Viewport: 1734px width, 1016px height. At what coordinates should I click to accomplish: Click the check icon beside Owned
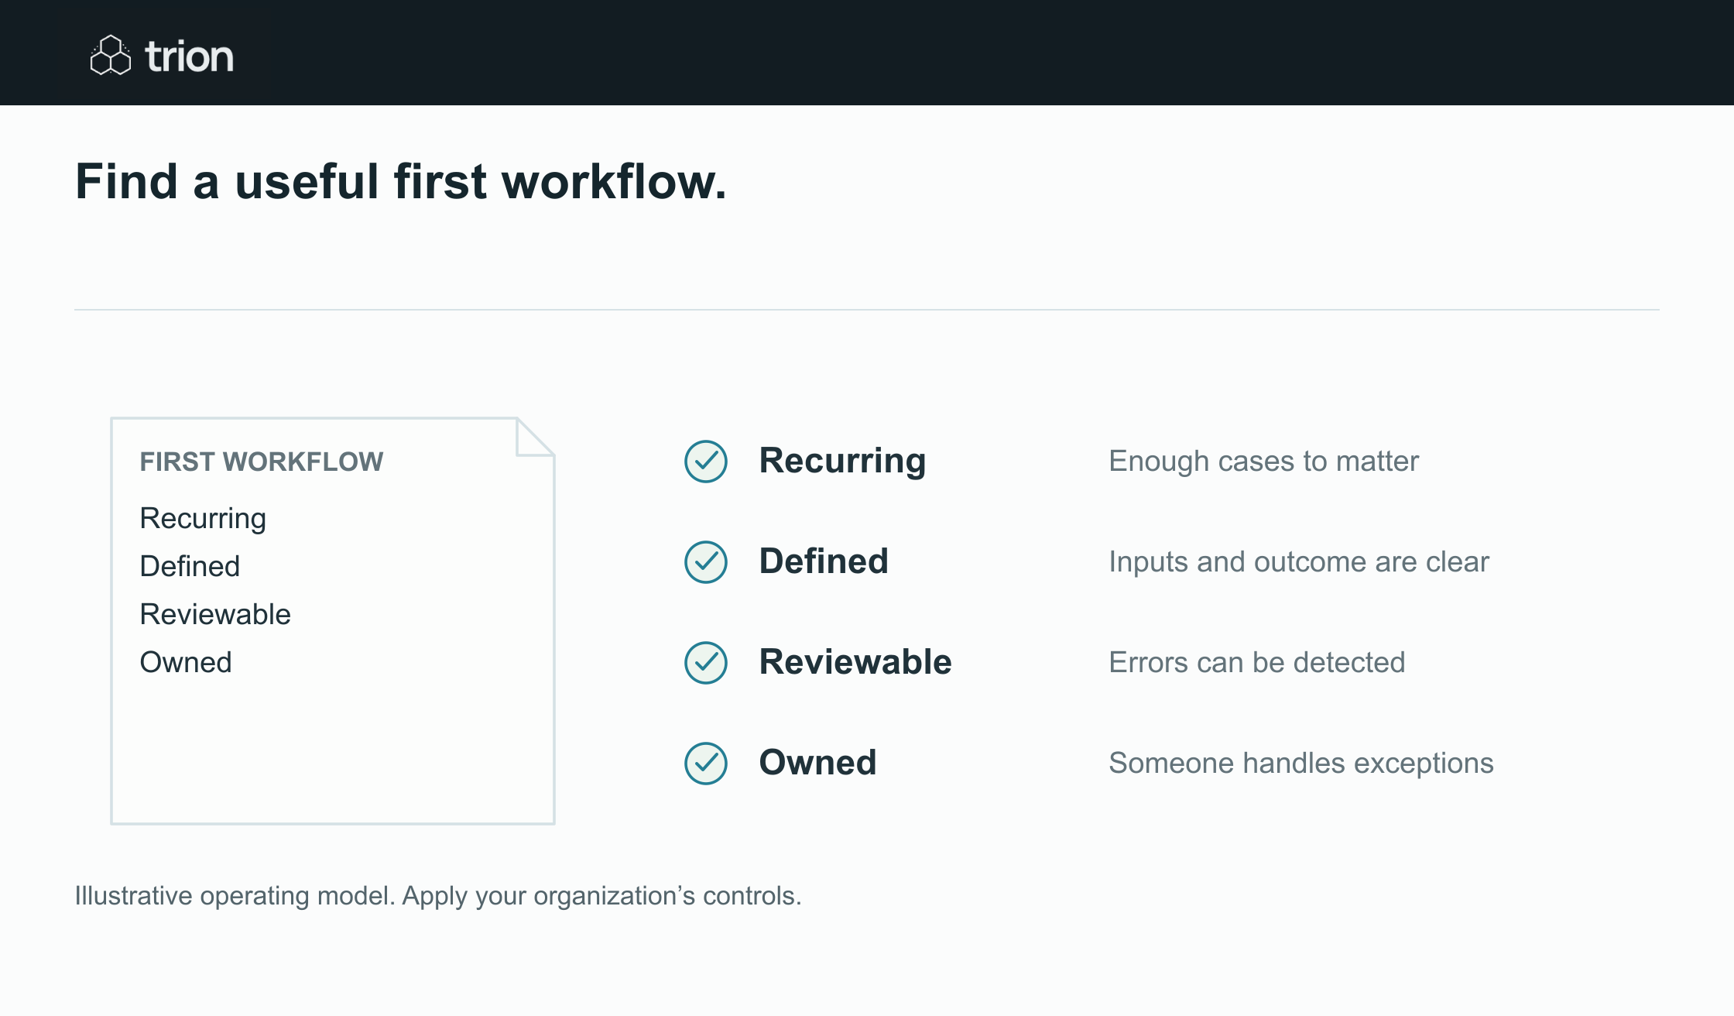pyautogui.click(x=706, y=764)
